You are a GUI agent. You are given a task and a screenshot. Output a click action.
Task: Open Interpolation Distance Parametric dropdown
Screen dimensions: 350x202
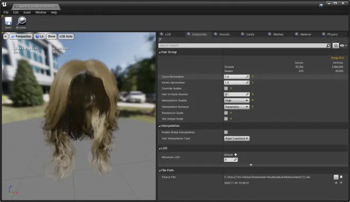click(237, 107)
